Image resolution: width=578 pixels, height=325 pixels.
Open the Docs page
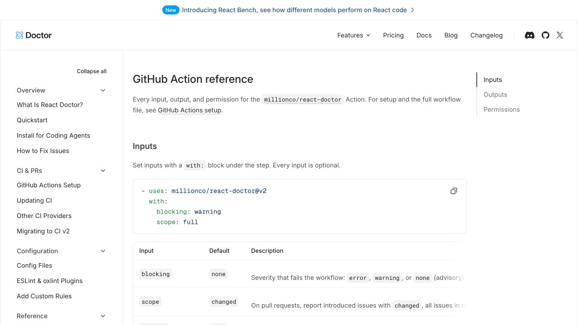pyautogui.click(x=424, y=35)
